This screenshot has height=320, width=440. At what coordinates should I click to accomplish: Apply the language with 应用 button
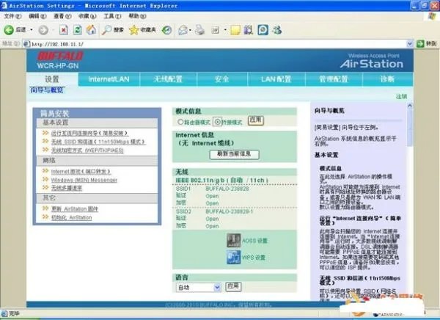coord(233,286)
